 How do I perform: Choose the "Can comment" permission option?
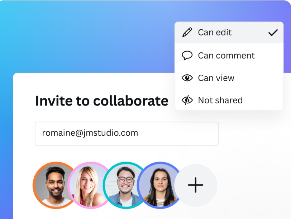click(226, 55)
